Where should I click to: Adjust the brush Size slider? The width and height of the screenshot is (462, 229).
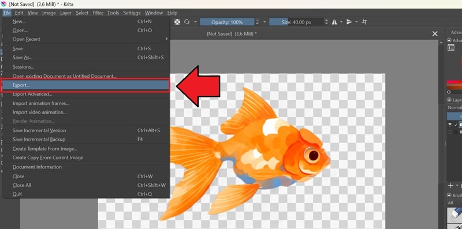coord(296,22)
